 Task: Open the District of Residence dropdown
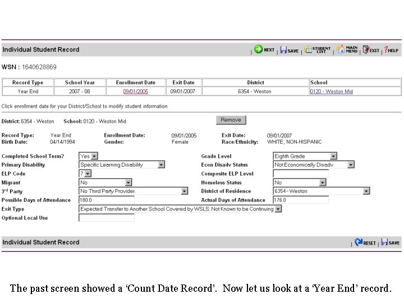click(322, 191)
